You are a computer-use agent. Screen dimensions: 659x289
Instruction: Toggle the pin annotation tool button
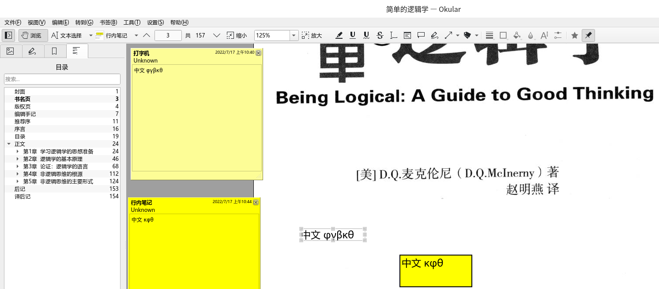click(588, 35)
